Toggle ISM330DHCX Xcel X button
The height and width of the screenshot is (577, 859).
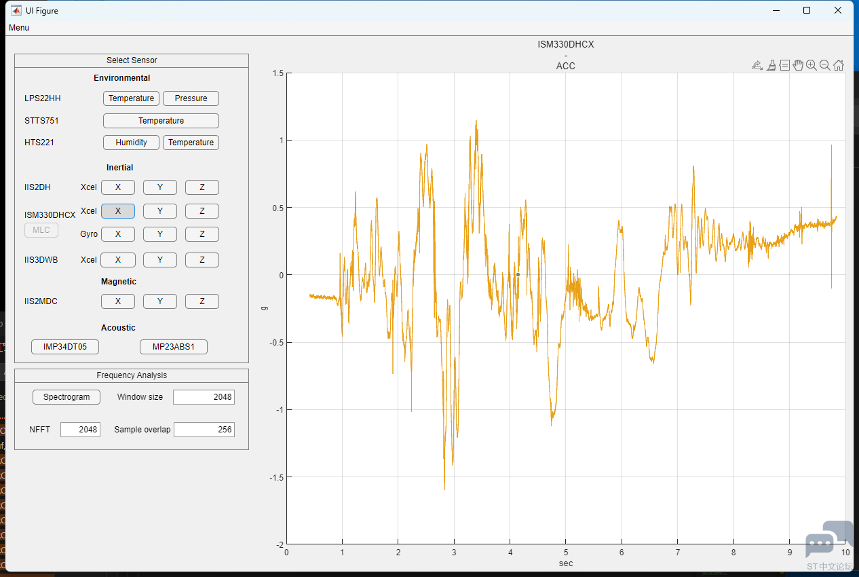(118, 211)
